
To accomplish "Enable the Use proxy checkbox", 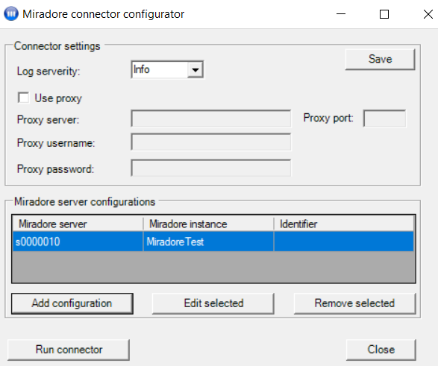I will 23,98.
